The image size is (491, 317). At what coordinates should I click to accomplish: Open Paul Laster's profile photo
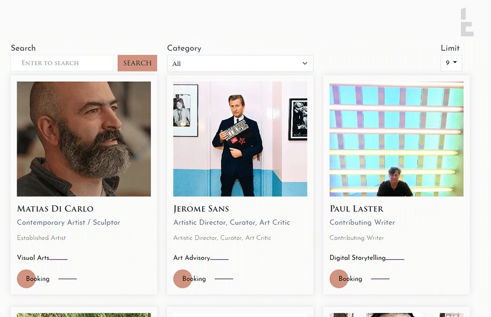396,139
